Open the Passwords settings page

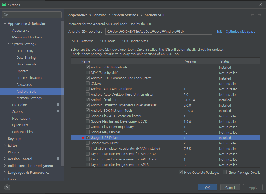24,84
